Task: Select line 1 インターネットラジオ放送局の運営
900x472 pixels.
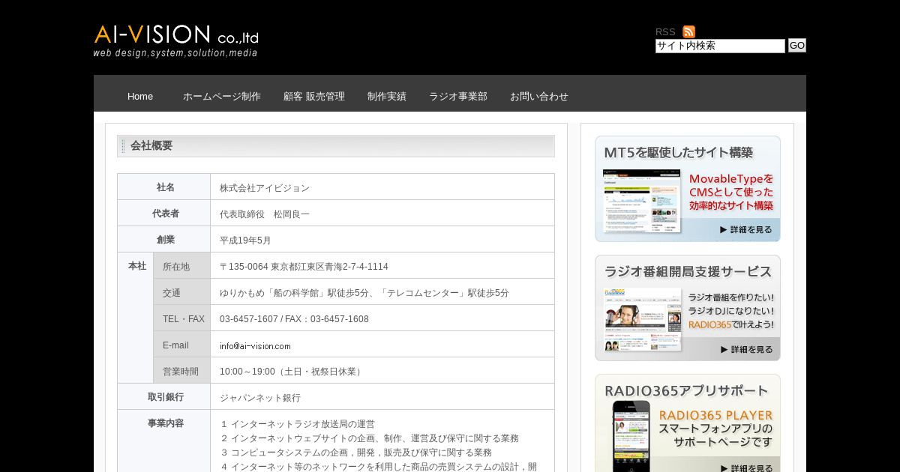Action: click(298, 424)
